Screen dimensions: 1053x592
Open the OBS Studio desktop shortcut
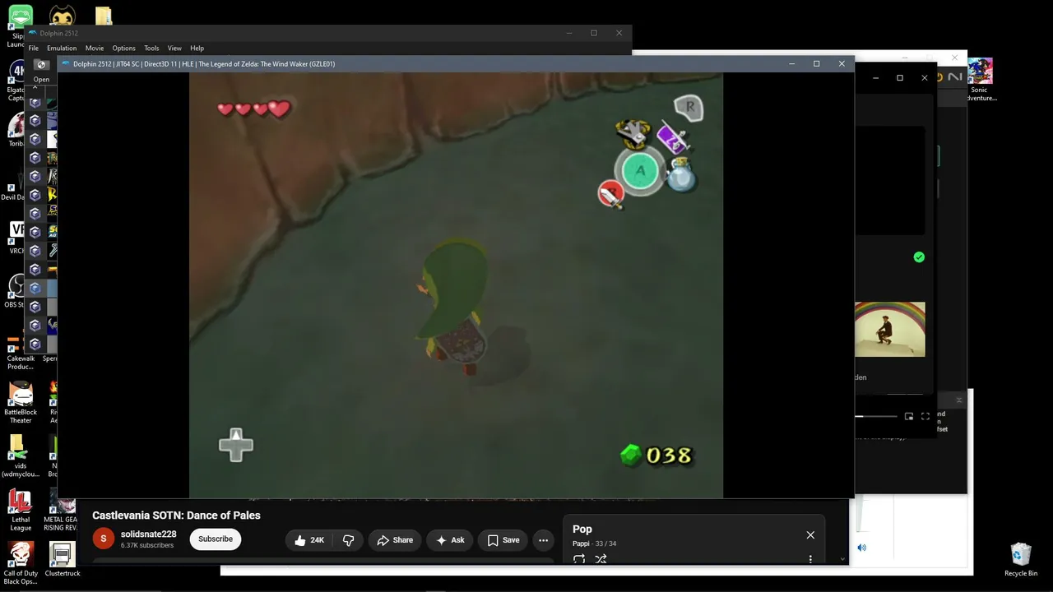15,291
